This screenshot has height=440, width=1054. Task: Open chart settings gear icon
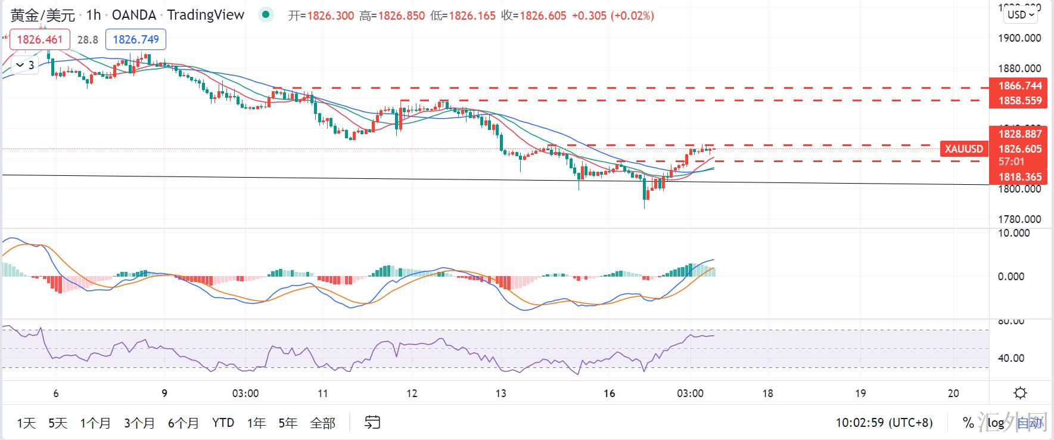click(x=1020, y=393)
